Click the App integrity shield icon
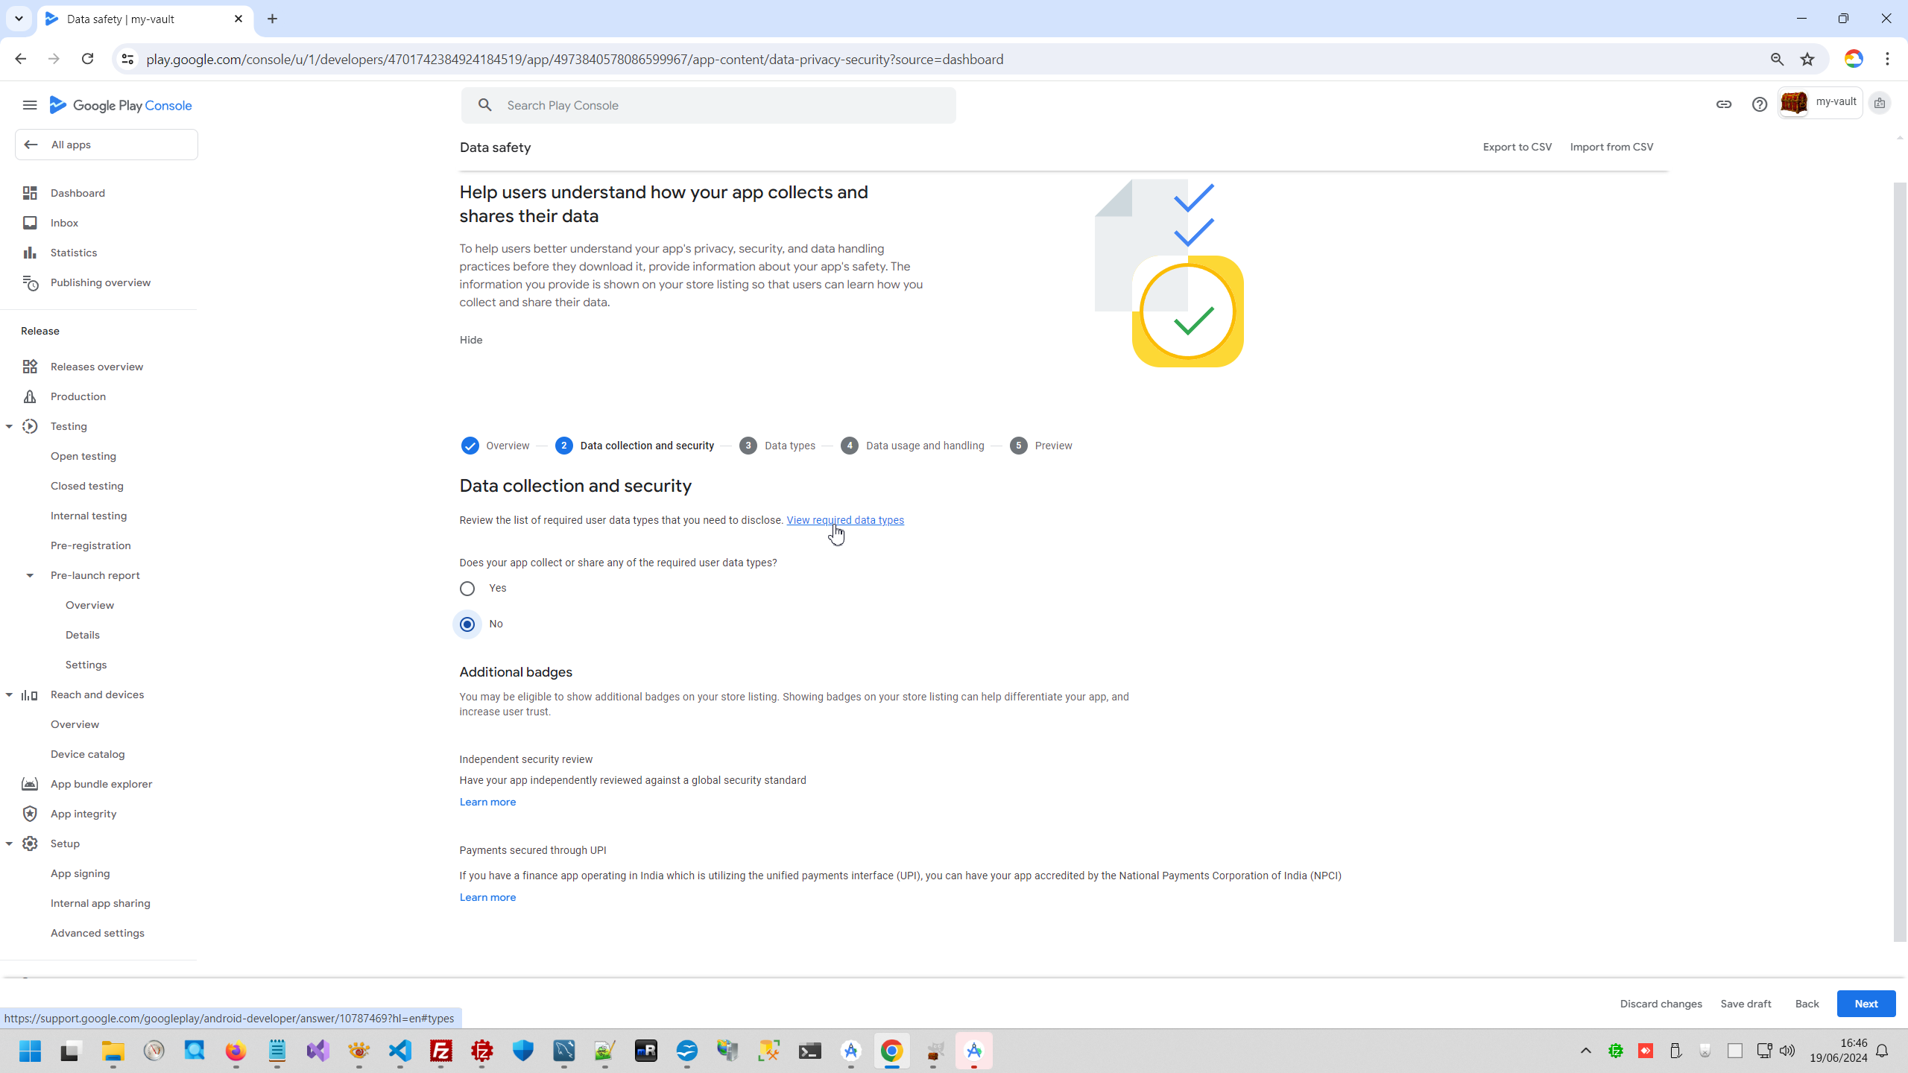The image size is (1908, 1073). tap(30, 814)
